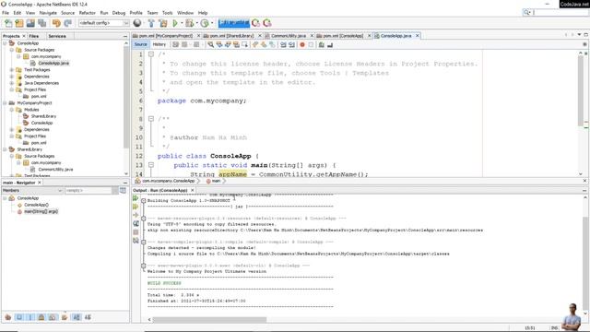Open the File menu
Screen dimensions: 590x332
[x=6, y=13]
